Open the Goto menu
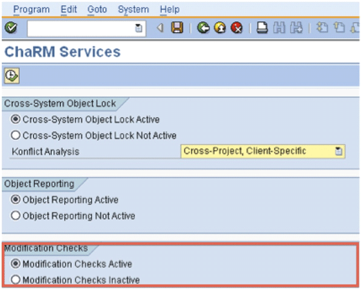The width and height of the screenshot is (362, 290). [x=97, y=10]
